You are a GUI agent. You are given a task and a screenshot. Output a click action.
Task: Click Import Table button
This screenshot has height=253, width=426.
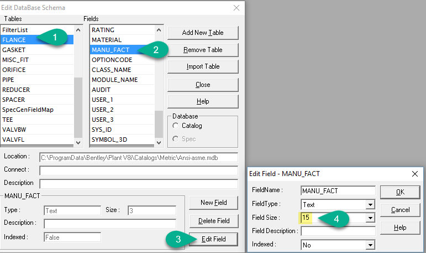pyautogui.click(x=203, y=66)
